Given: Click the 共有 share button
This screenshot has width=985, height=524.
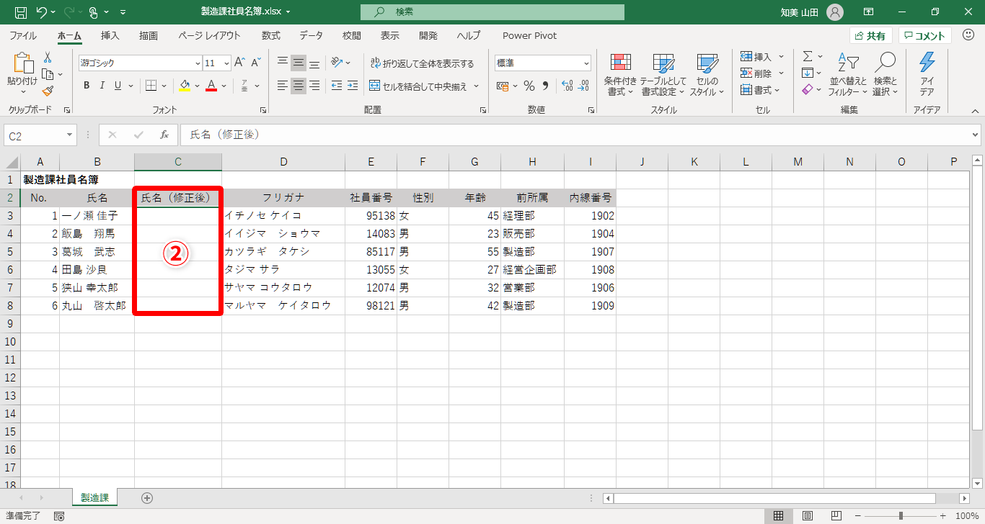Looking at the screenshot, I should 871,35.
